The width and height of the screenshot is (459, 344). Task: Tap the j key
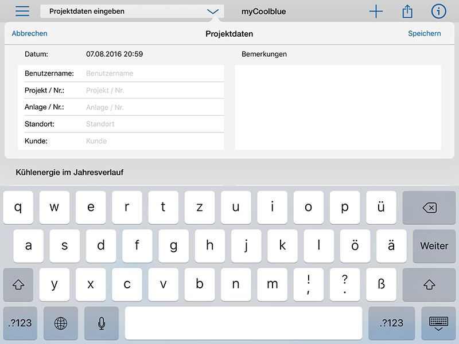(246, 246)
